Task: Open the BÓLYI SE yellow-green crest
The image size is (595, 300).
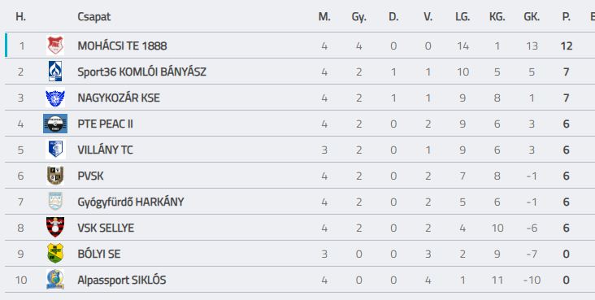Action: [x=55, y=254]
